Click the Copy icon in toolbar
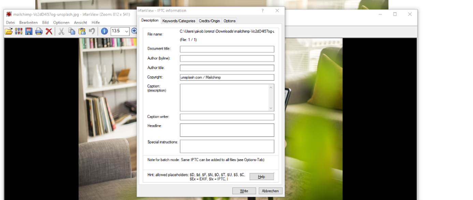Viewport: 473px width, 200px height. [x=72, y=31]
